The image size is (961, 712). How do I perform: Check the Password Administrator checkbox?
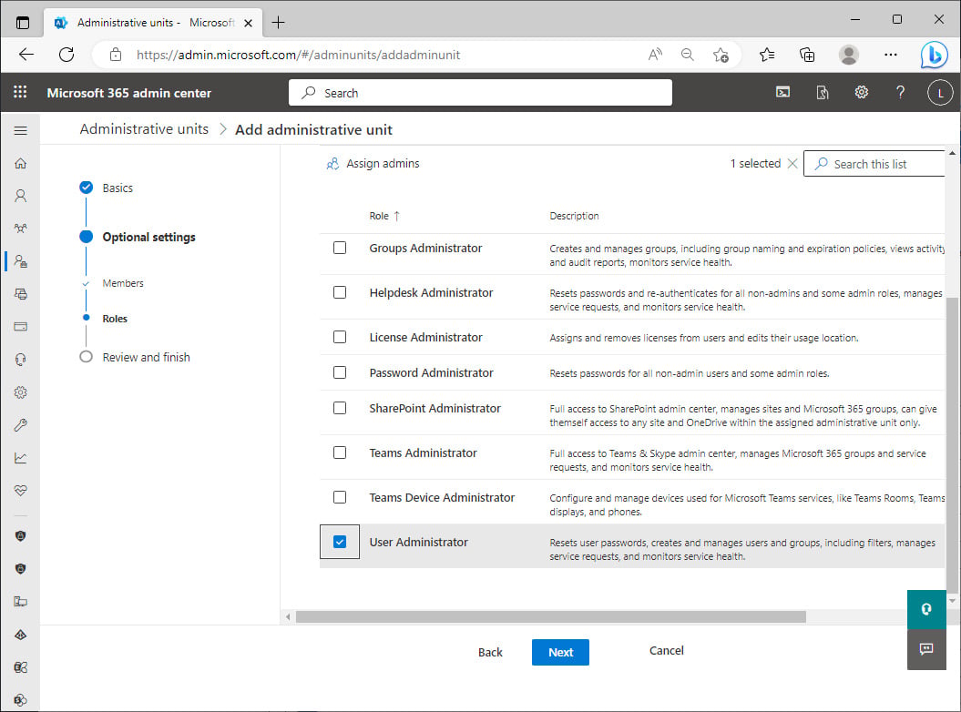pos(340,372)
